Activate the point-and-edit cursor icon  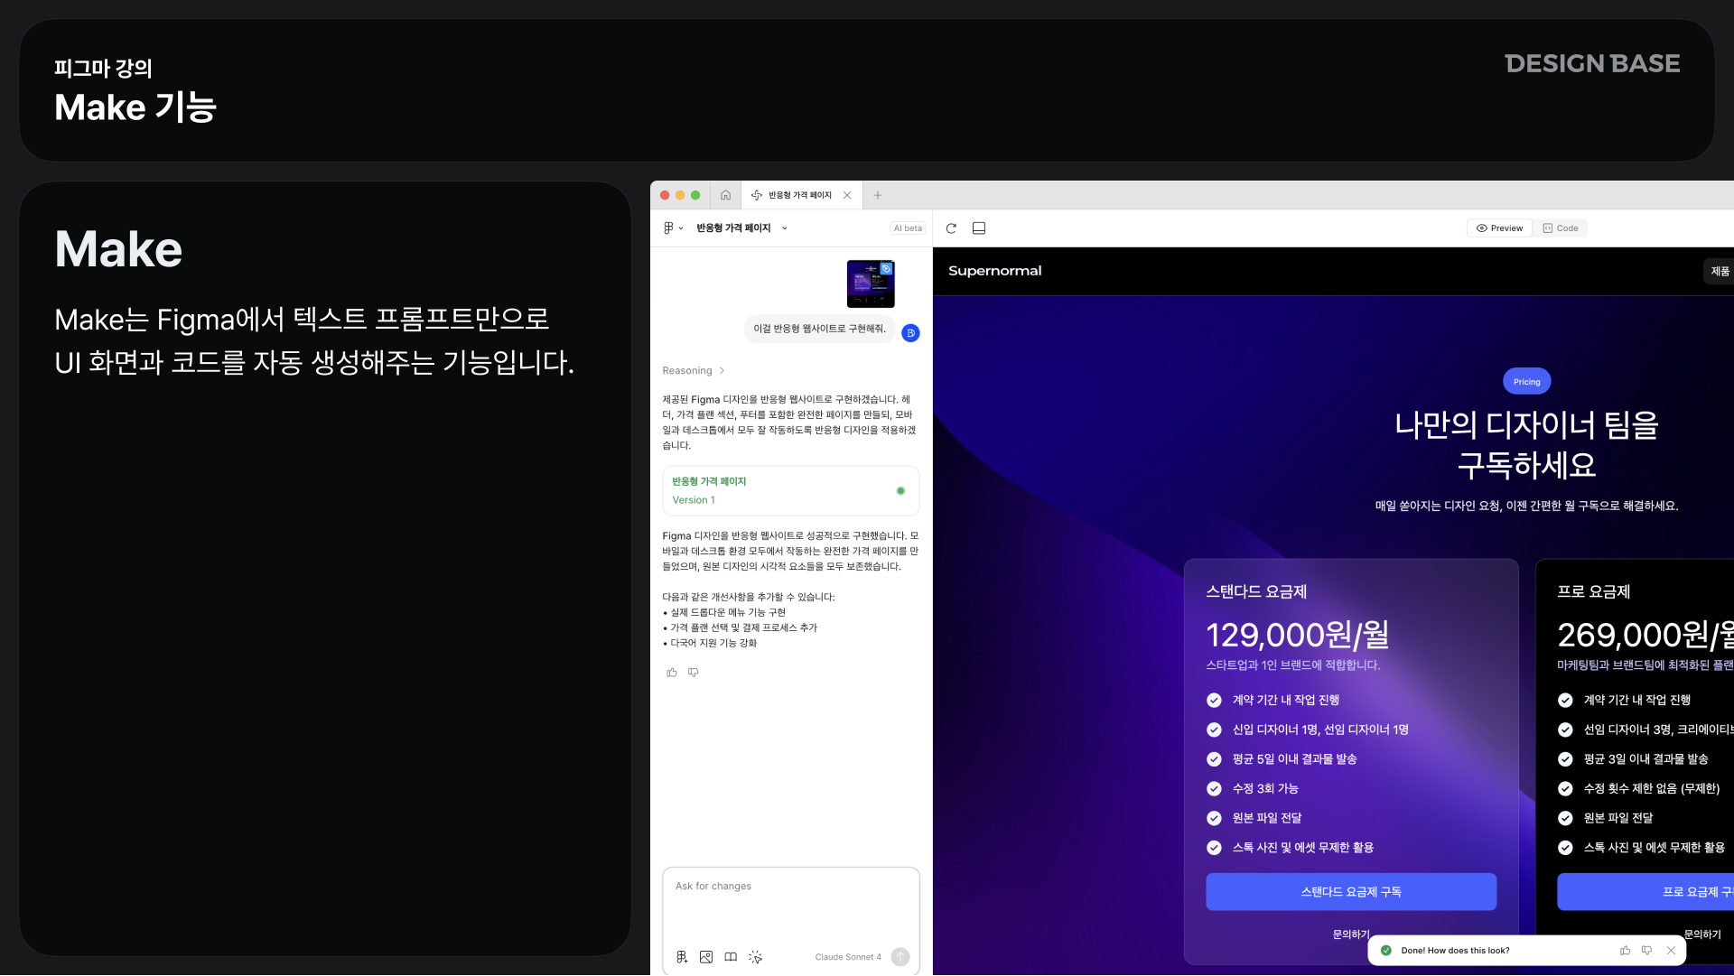pyautogui.click(x=755, y=957)
